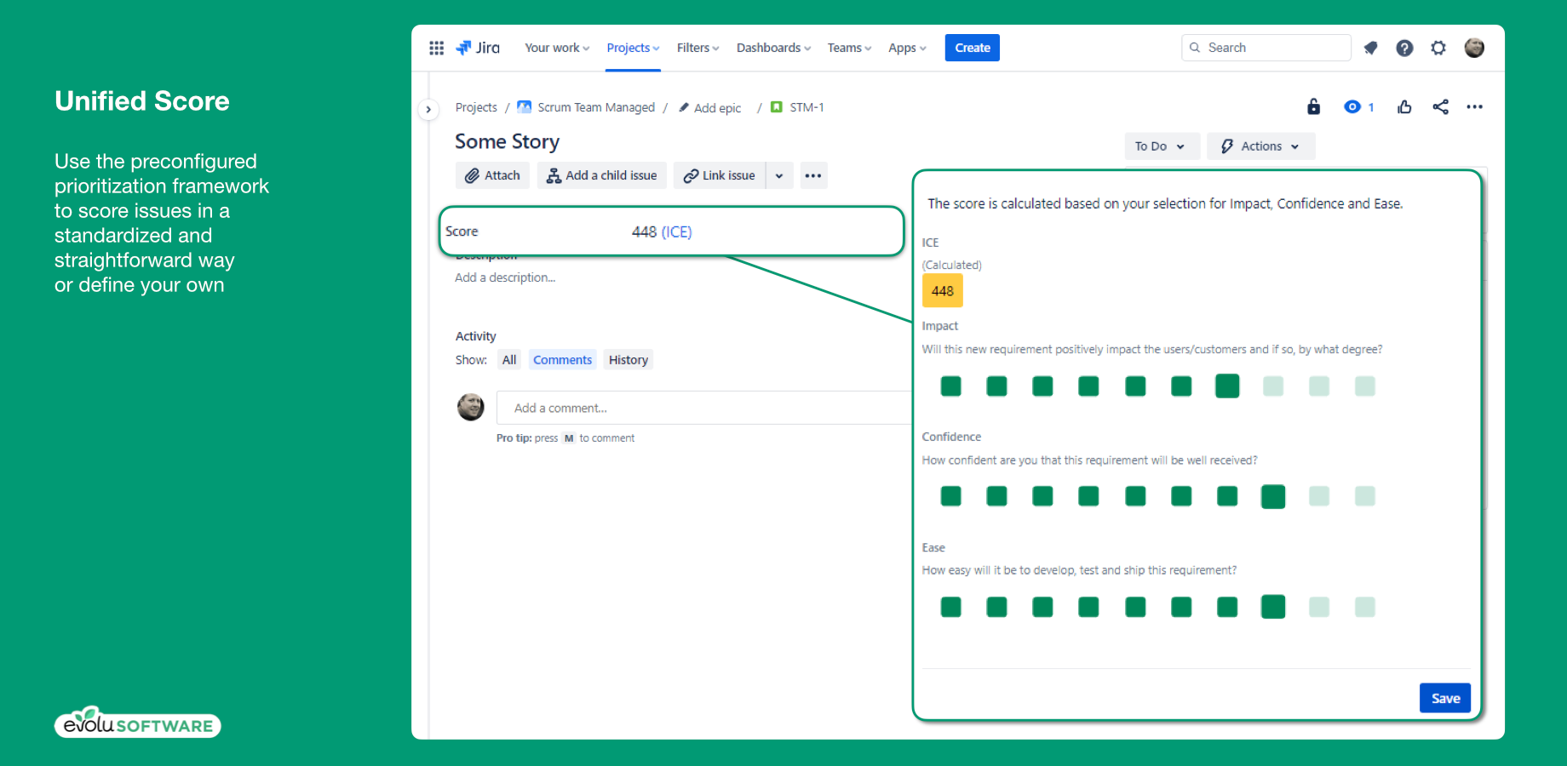Click the Create button
Image resolution: width=1567 pixels, height=766 pixels.
(x=972, y=48)
